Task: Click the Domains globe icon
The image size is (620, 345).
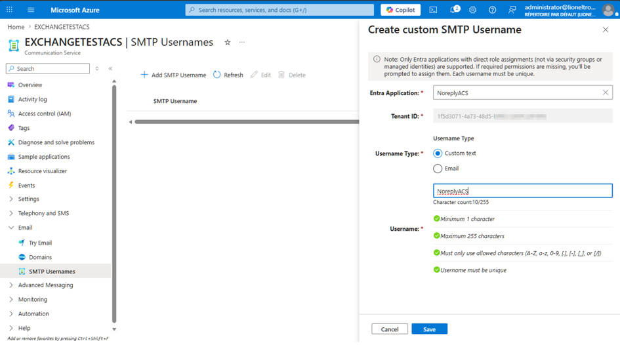Action: coord(22,257)
